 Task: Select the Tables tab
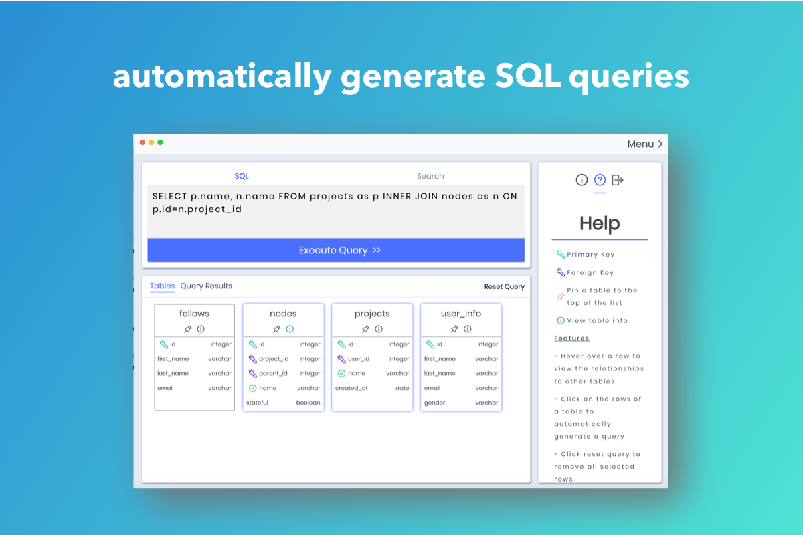pyautogui.click(x=162, y=286)
